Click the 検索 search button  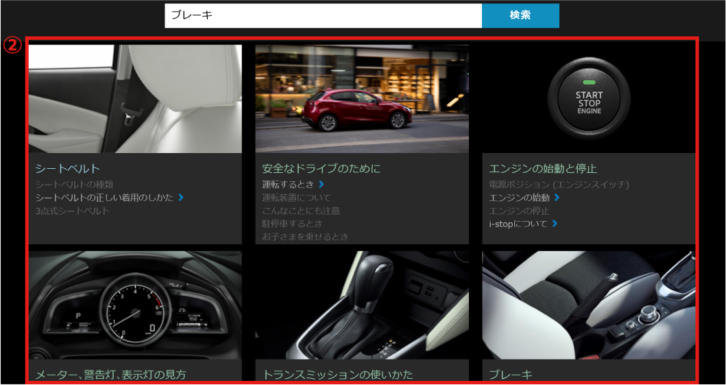click(520, 15)
